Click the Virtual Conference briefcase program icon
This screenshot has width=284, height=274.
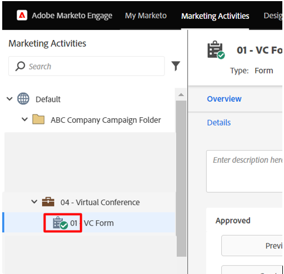pyautogui.click(x=48, y=202)
